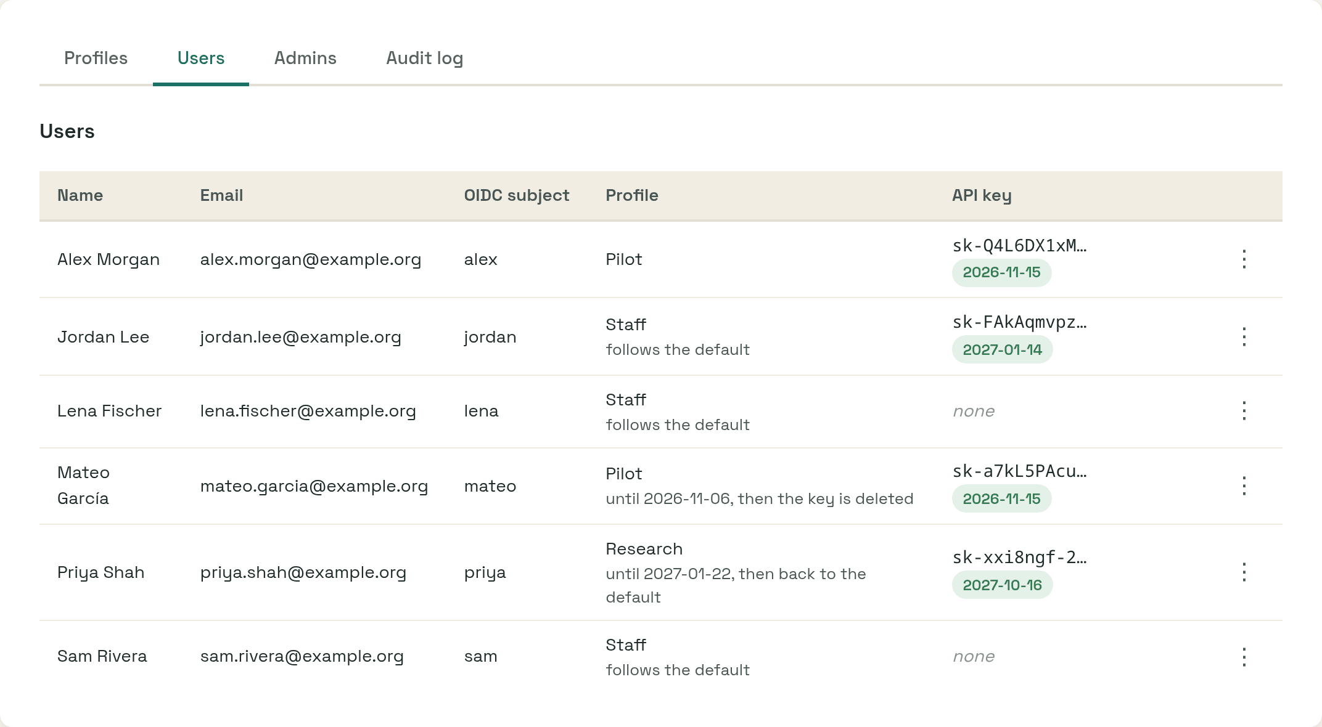Open the actions menu for Alex Morgan
The width and height of the screenshot is (1322, 727).
[x=1244, y=259]
